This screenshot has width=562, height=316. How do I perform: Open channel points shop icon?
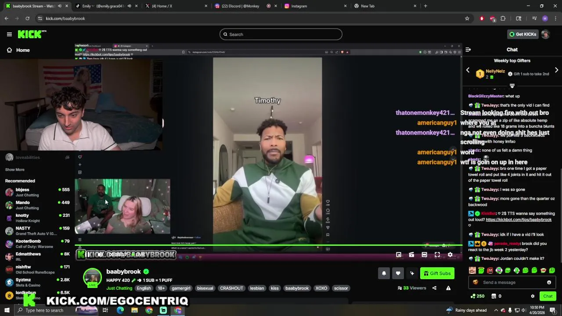(x=494, y=296)
